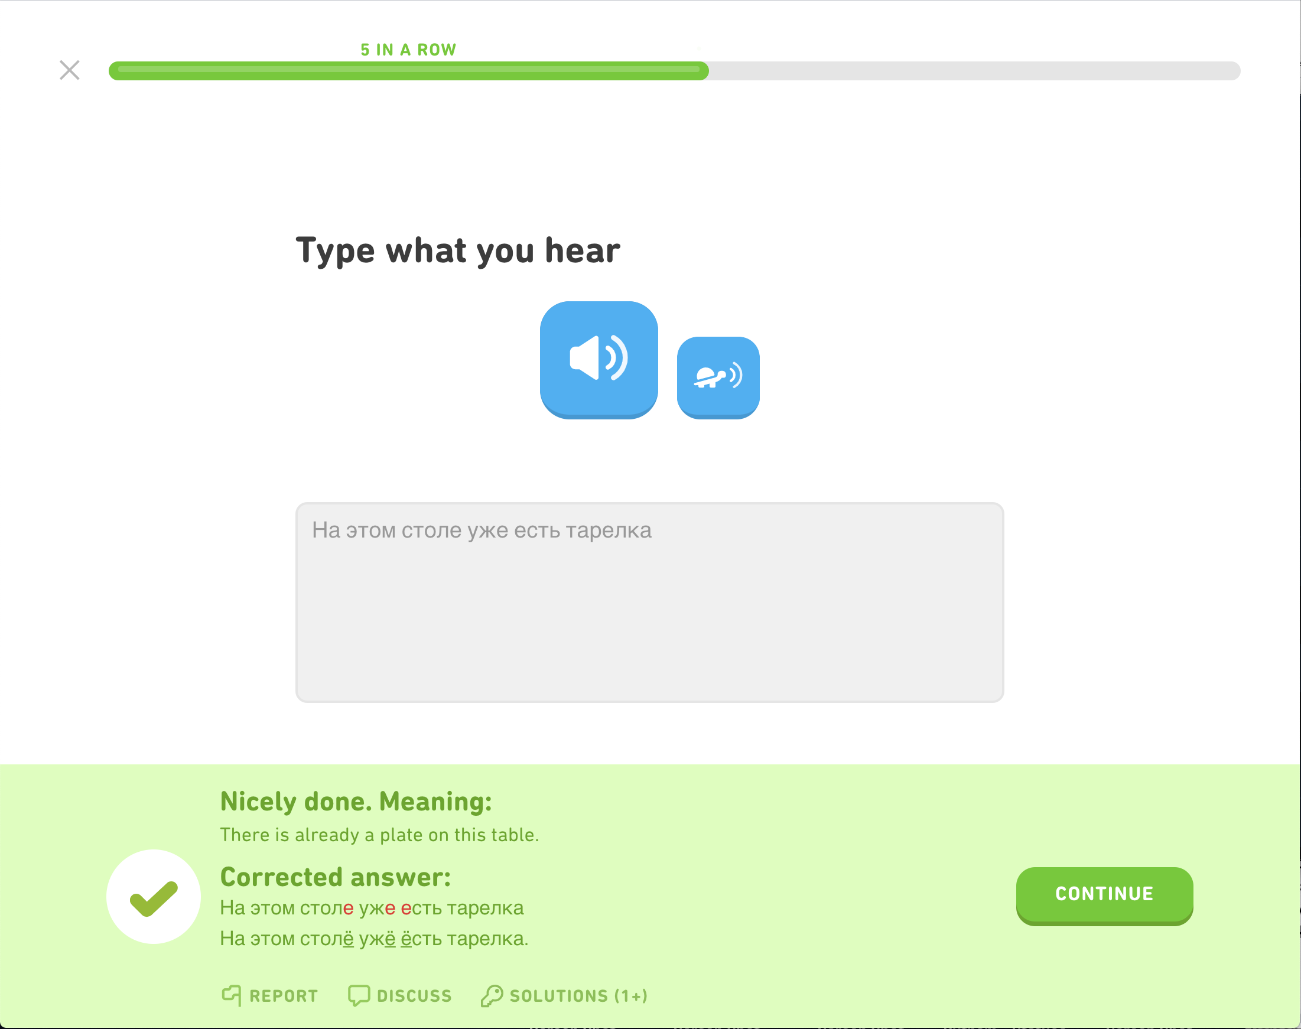The width and height of the screenshot is (1301, 1029).
Task: Exit the lesson with the X icon
Action: pyautogui.click(x=69, y=70)
